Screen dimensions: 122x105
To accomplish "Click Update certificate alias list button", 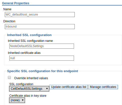I will point(68,87).
